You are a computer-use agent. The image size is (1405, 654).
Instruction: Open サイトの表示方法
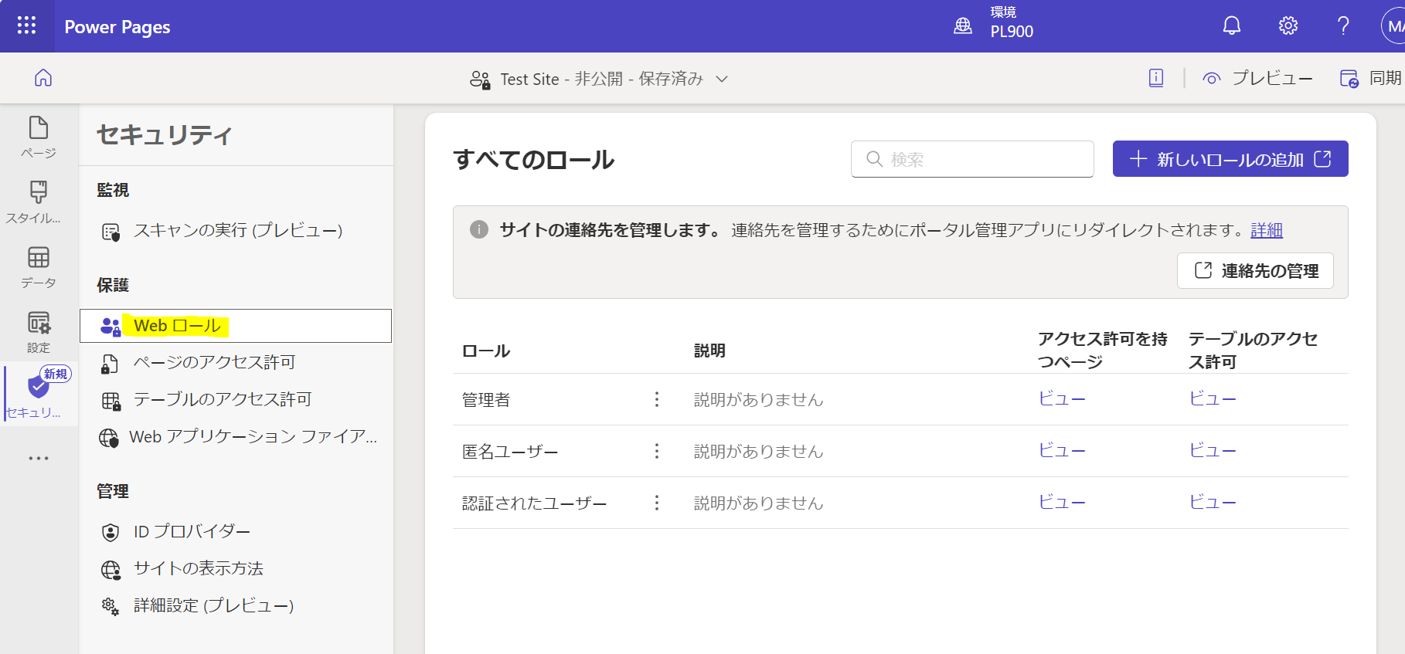236,568
